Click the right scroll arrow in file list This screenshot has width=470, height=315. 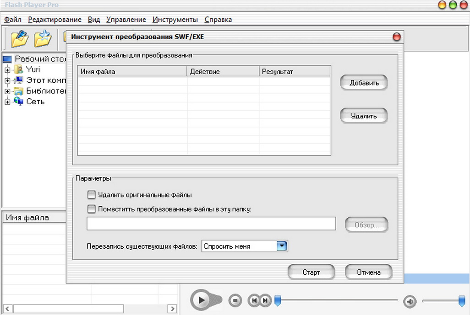(x=172, y=309)
